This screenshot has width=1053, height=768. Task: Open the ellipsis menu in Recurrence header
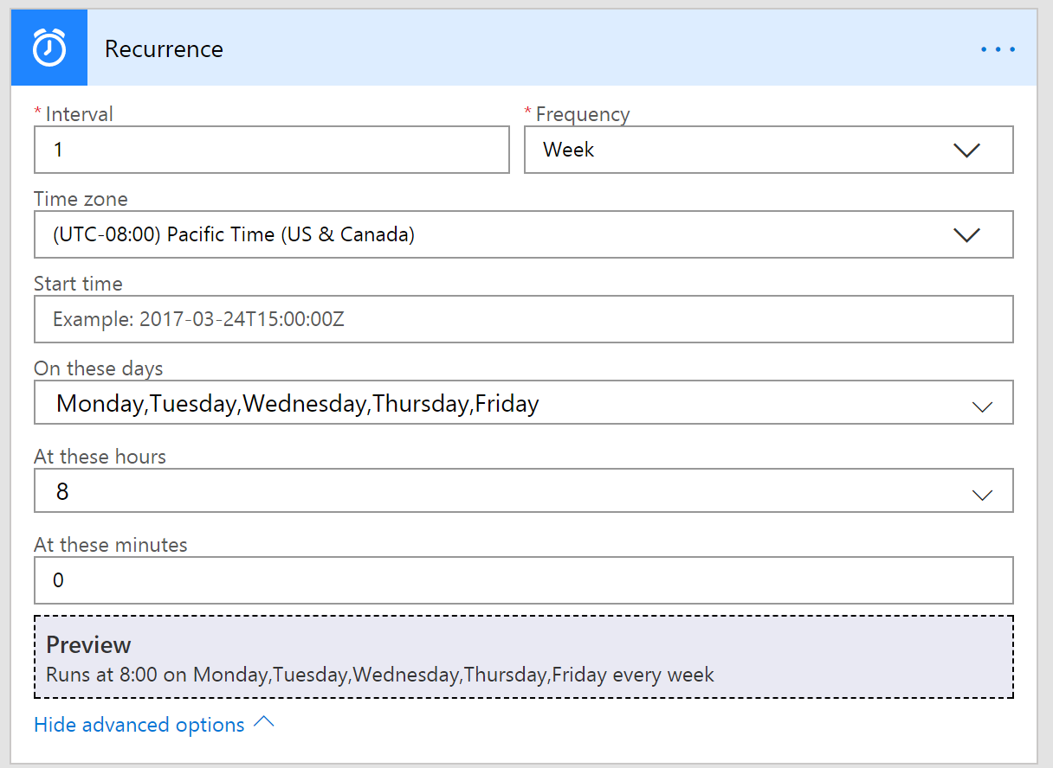coord(998,49)
